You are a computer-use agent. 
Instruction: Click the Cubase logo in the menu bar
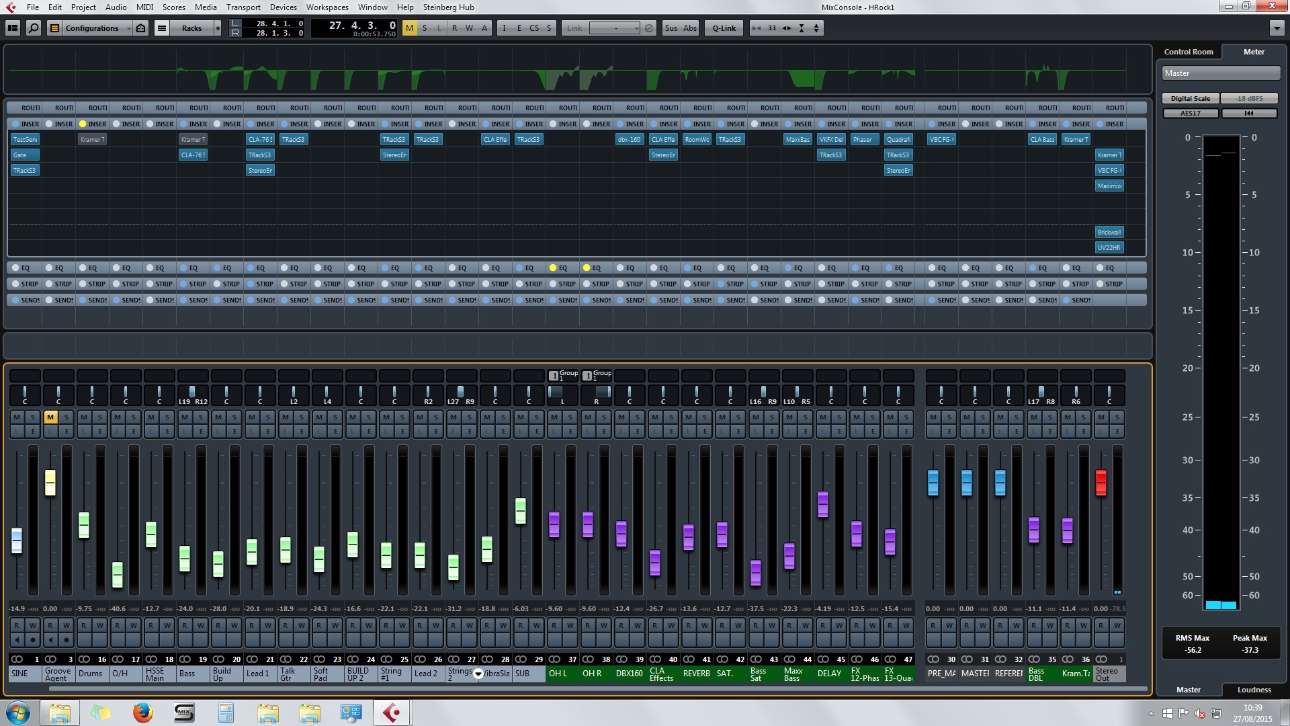11,7
